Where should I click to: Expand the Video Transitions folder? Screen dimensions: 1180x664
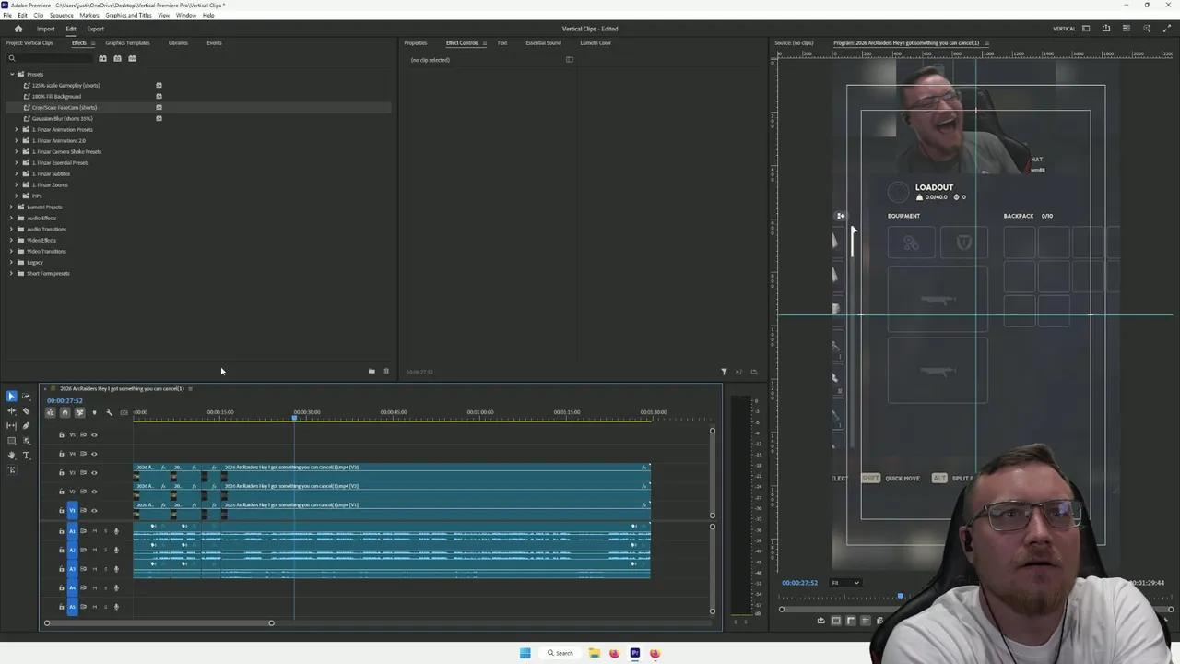(x=12, y=251)
